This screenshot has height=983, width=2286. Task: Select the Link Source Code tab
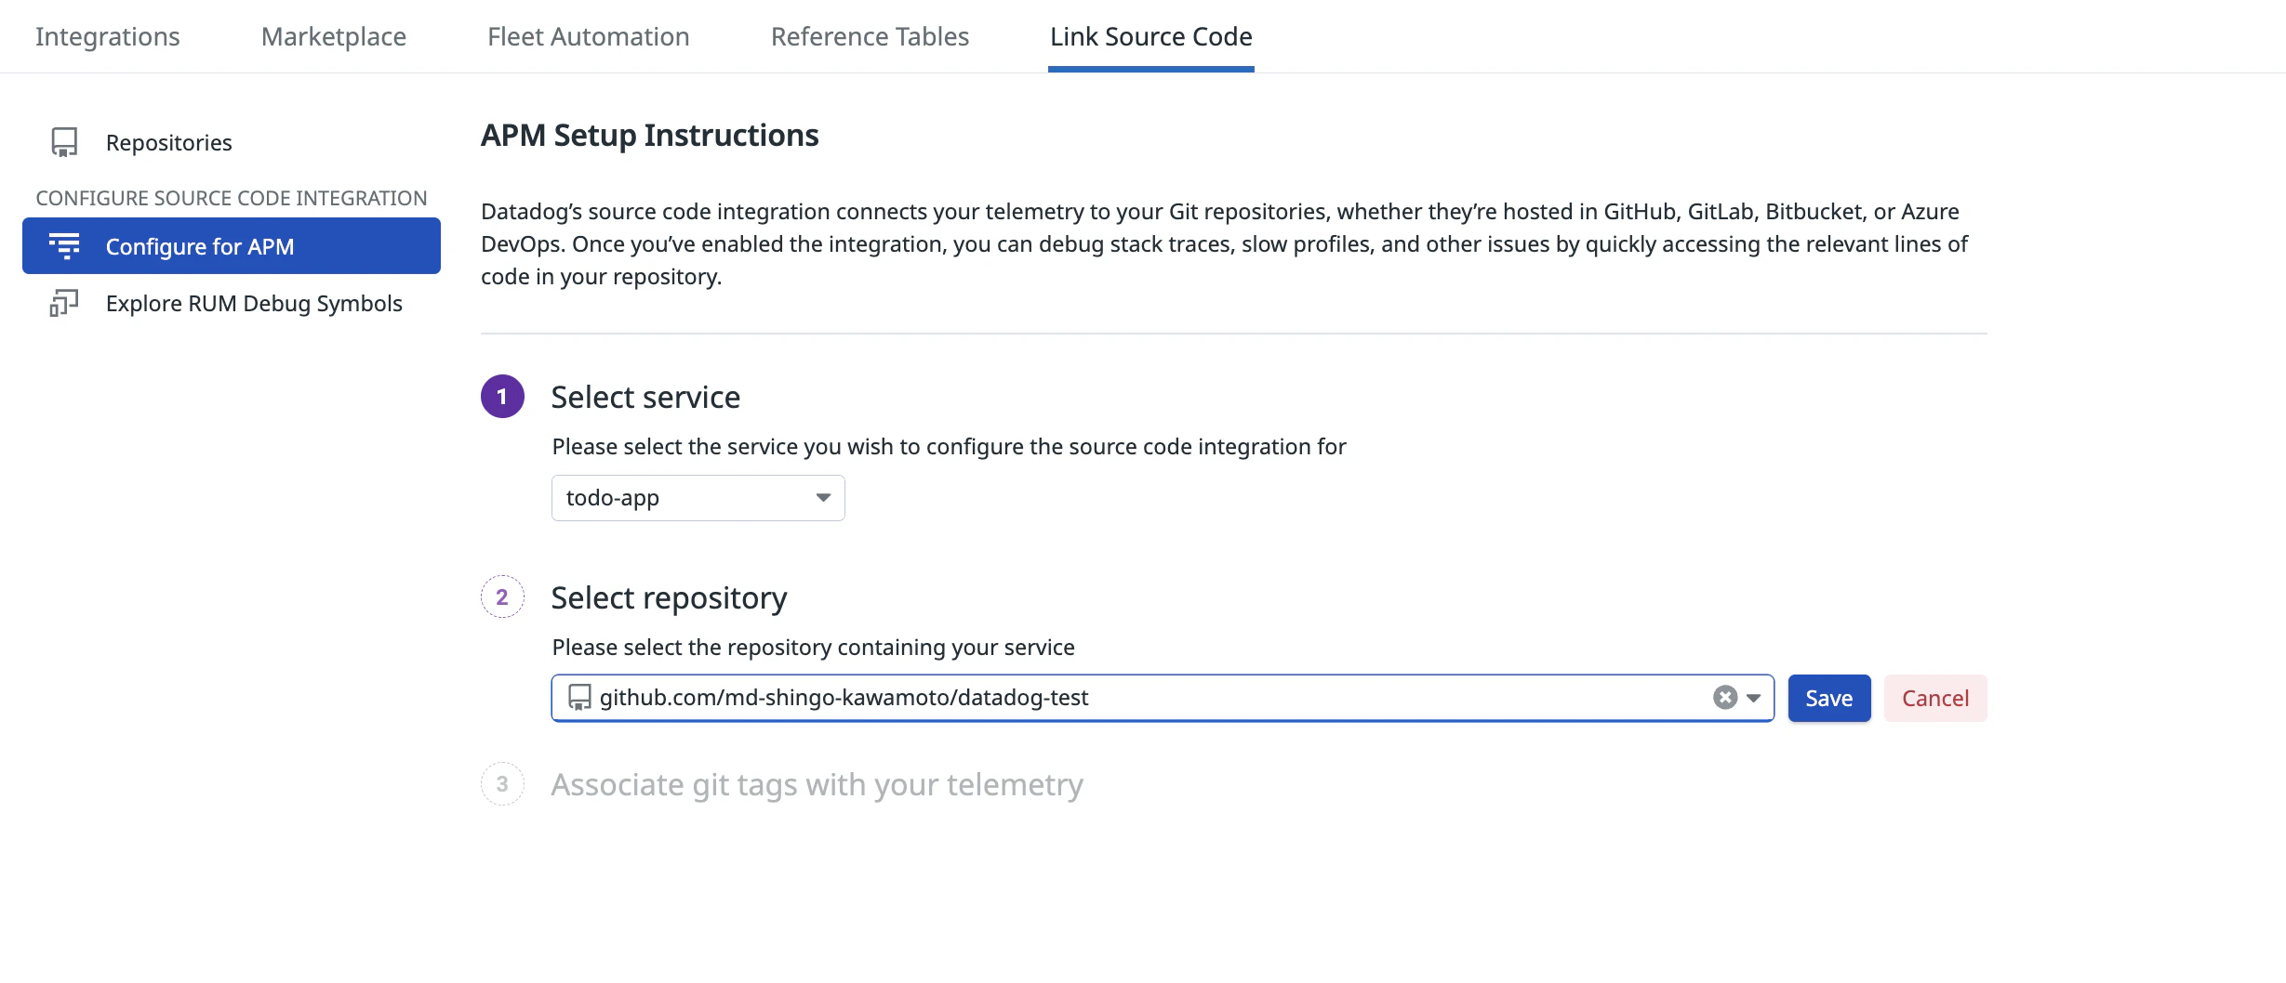click(1151, 36)
